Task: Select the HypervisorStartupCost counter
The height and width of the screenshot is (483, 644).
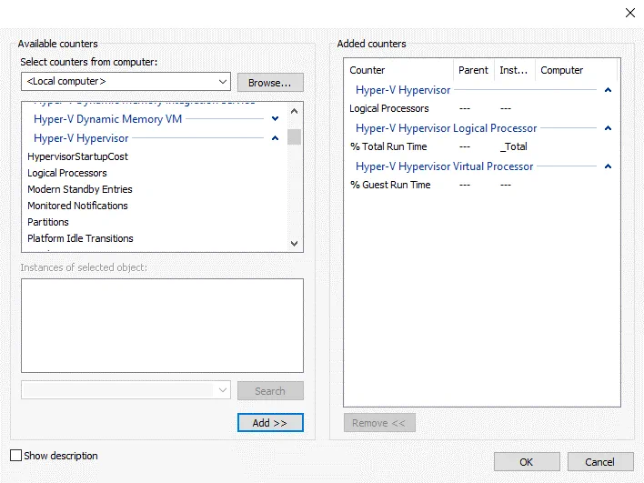Action: 77,156
